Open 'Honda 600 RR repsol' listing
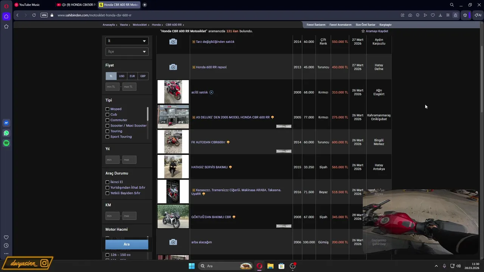Image resolution: width=484 pixels, height=272 pixels. (x=211, y=67)
